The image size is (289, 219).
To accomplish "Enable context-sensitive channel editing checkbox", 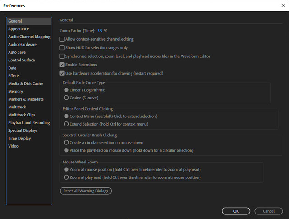I will tap(62, 39).
